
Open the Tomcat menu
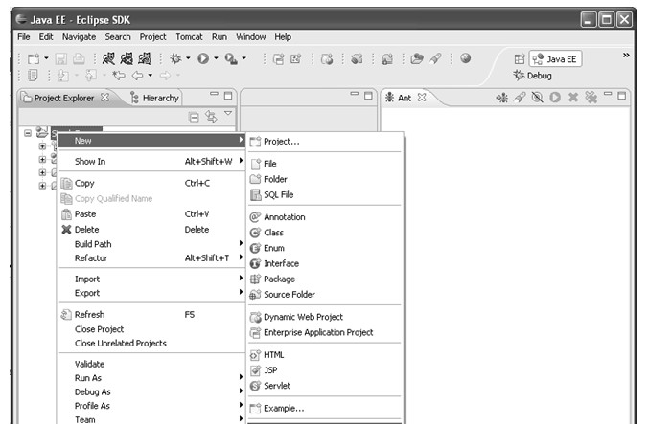pyautogui.click(x=189, y=37)
